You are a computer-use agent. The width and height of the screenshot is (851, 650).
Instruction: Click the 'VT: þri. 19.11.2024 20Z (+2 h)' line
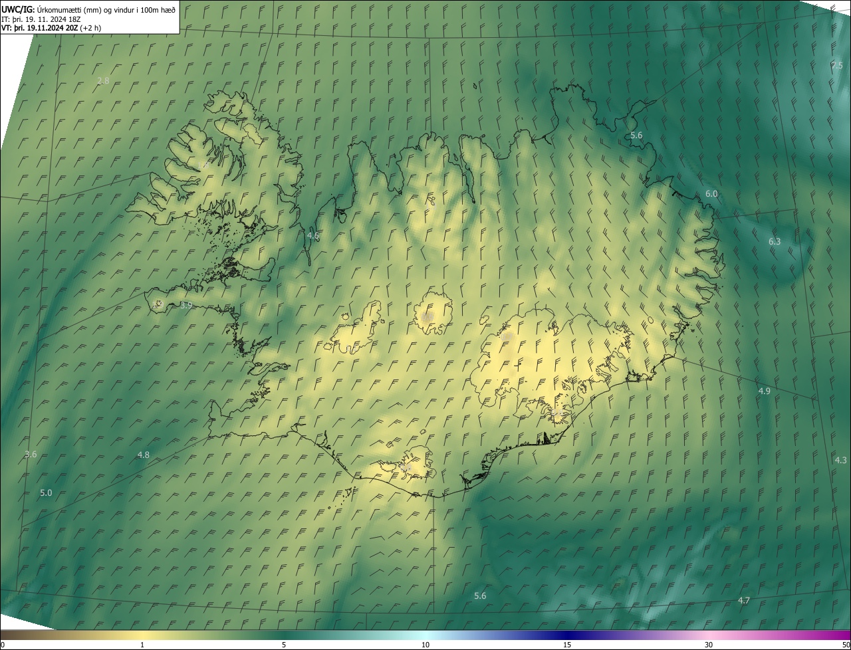pyautogui.click(x=51, y=28)
